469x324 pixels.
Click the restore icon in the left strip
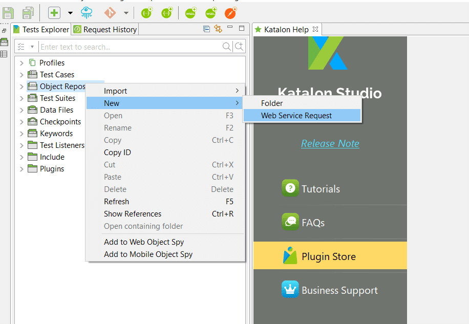(4, 31)
